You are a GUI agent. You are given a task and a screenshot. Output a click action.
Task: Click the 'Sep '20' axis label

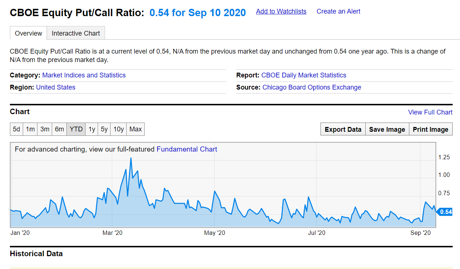pyautogui.click(x=420, y=233)
